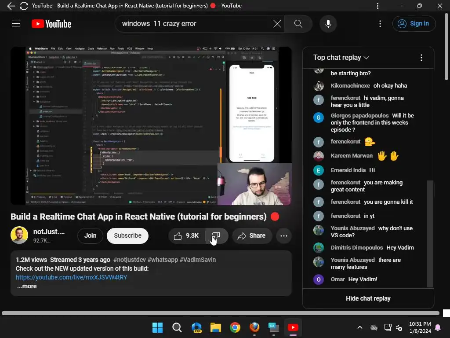Open the #VadimSavin hashtag

click(198, 260)
